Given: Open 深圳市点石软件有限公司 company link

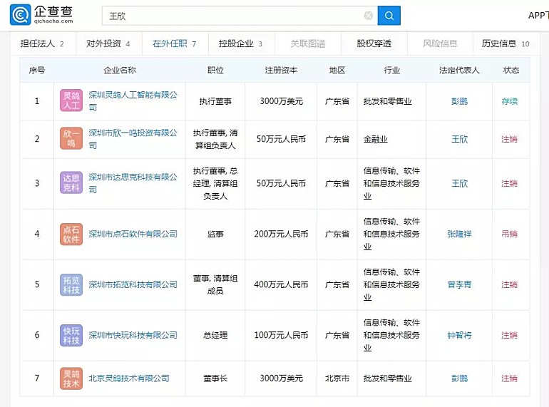Looking at the screenshot, I should coord(133,234).
